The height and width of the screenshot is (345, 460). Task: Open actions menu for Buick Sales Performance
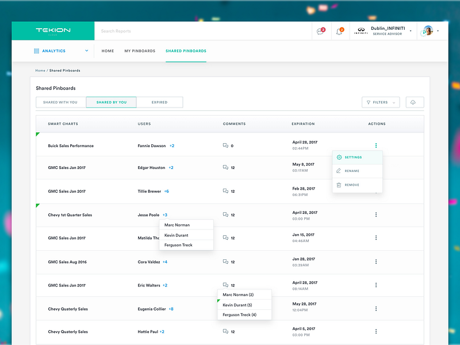[x=376, y=145]
